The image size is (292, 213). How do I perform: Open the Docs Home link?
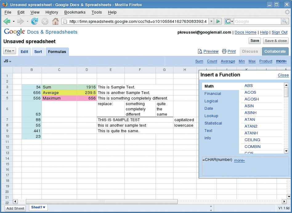[x=245, y=32]
